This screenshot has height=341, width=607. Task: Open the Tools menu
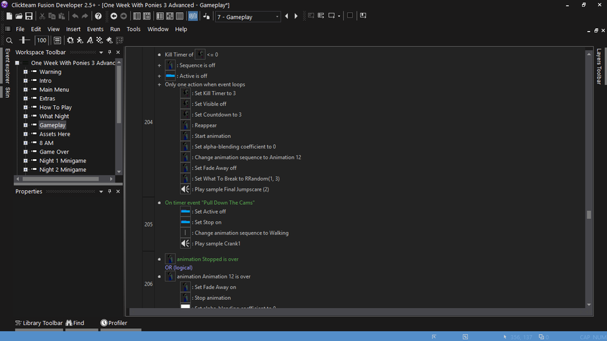click(x=134, y=29)
